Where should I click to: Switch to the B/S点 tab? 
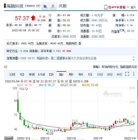click(x=41, y=74)
